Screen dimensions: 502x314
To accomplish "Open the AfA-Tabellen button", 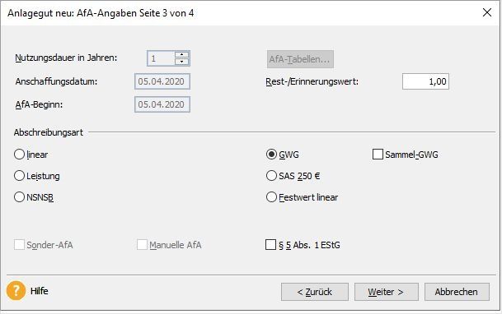I will (x=300, y=59).
